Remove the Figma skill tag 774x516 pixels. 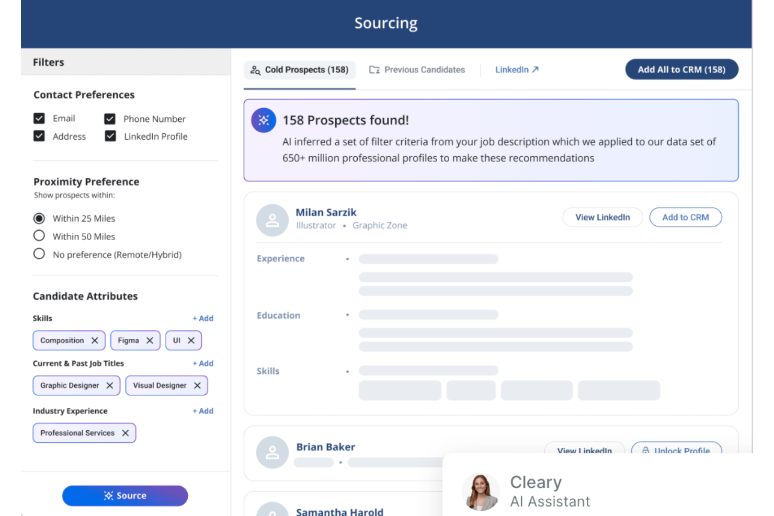150,340
